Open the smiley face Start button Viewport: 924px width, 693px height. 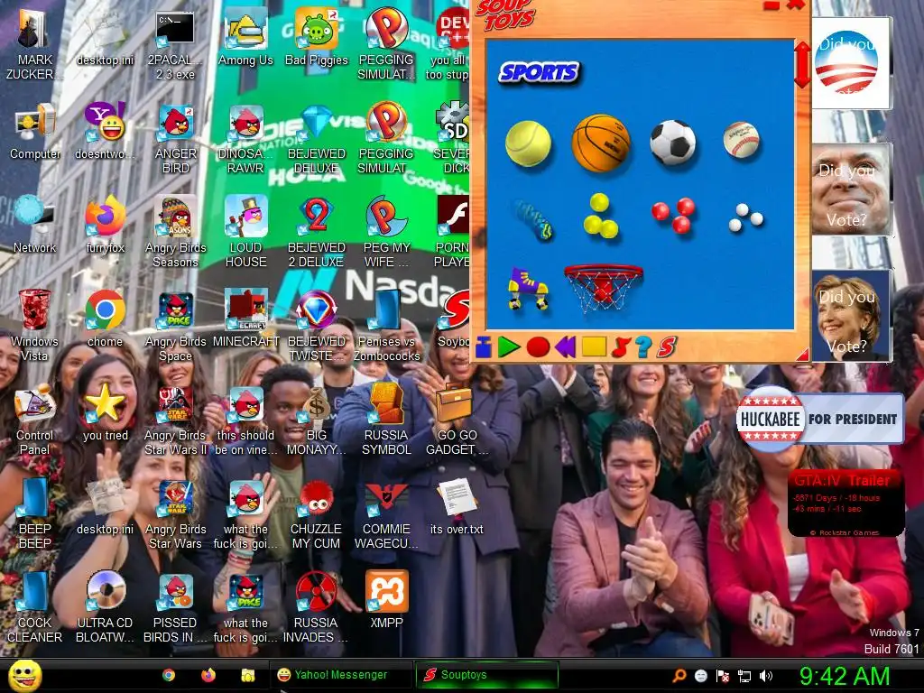(25, 675)
